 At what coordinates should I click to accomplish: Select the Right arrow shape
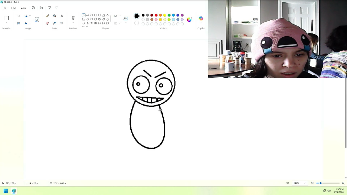click(99, 19)
